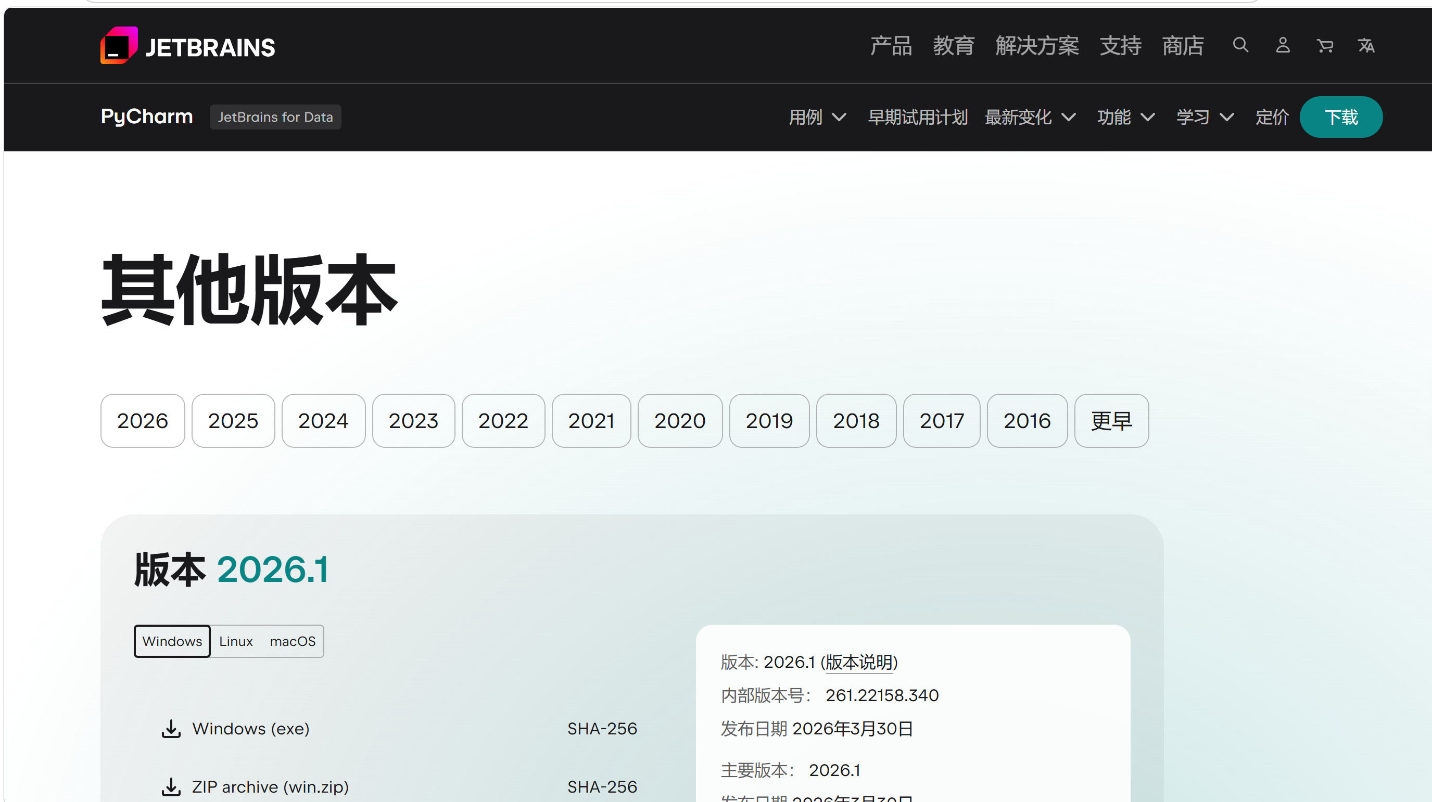This screenshot has height=802, width=1432.
Task: Click SHA-256 link for Windows (exe)
Action: click(602, 729)
